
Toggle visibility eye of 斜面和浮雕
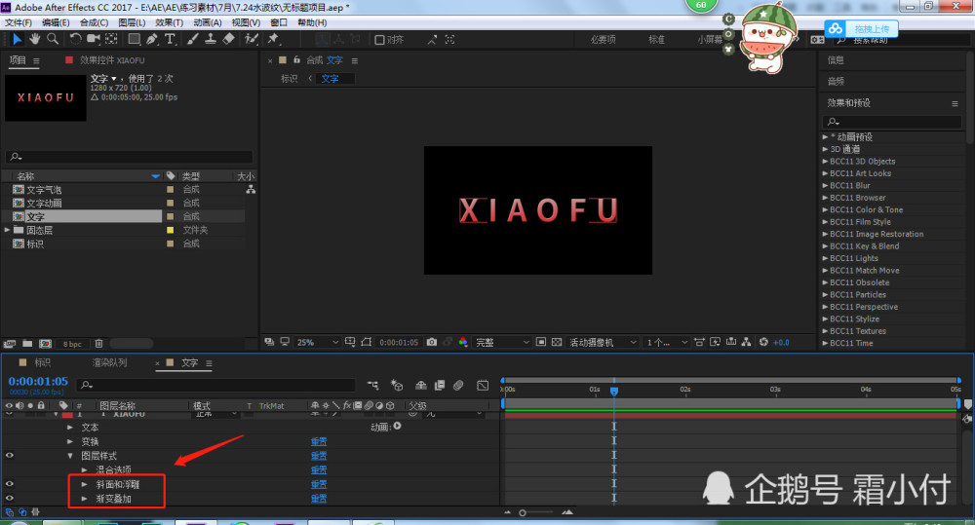click(10, 484)
